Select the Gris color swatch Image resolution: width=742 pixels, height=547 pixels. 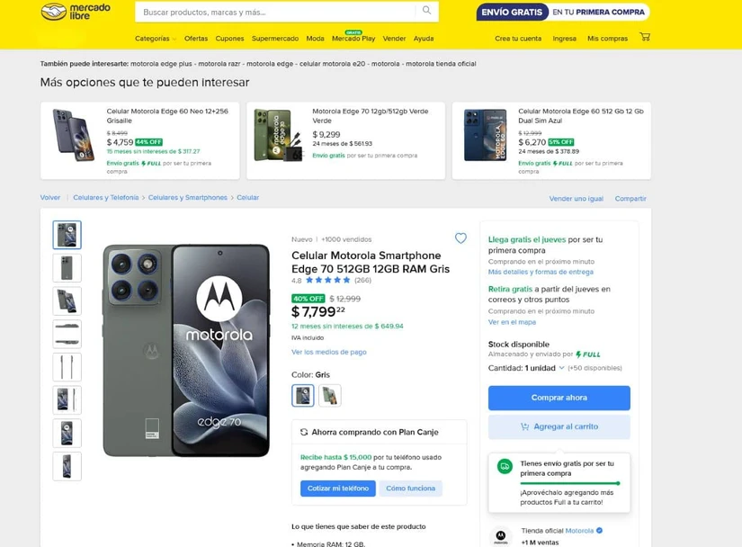tap(303, 395)
